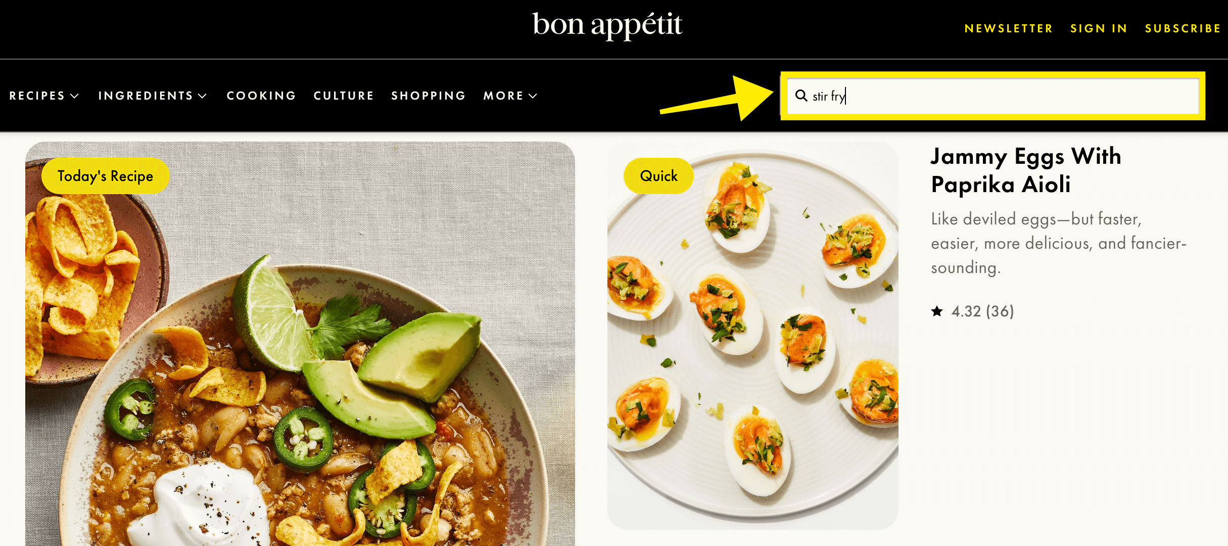Image resolution: width=1228 pixels, height=546 pixels.
Task: Open the chili bowl recipe image
Action: (x=300, y=344)
